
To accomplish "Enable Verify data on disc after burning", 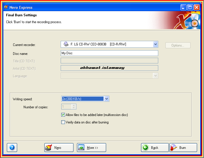I will coord(63,122).
